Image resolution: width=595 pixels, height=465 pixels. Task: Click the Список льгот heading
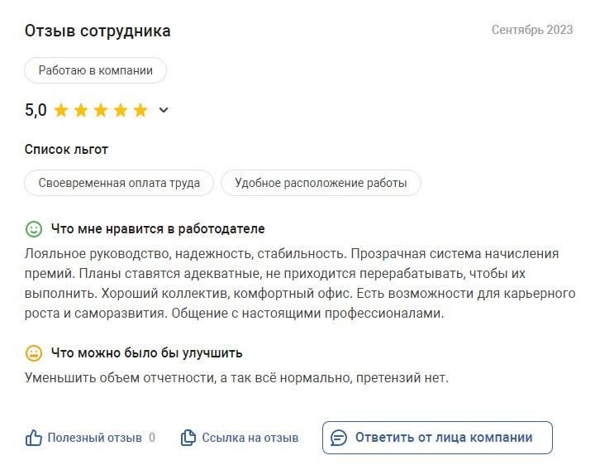pyautogui.click(x=66, y=149)
